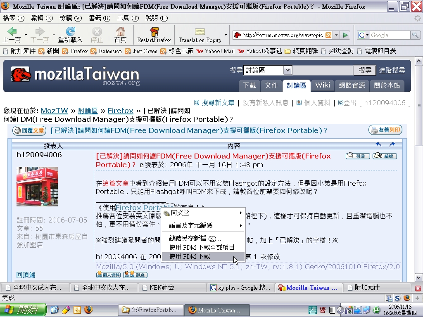This screenshot has height=317, width=423.
Task: Reload the page with 重新載入
Action: pyautogui.click(x=70, y=35)
